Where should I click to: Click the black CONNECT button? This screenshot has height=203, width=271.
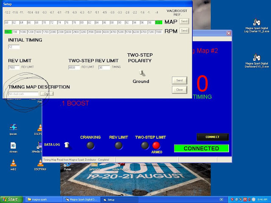point(213,137)
